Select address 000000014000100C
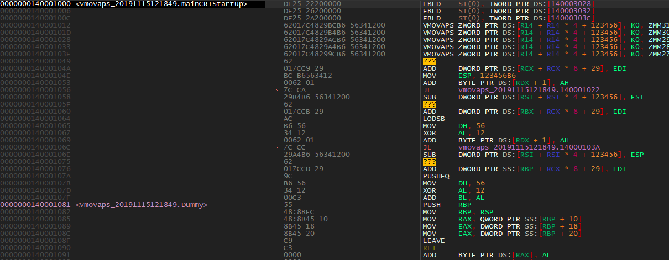This screenshot has height=260, width=669. tap(35, 18)
